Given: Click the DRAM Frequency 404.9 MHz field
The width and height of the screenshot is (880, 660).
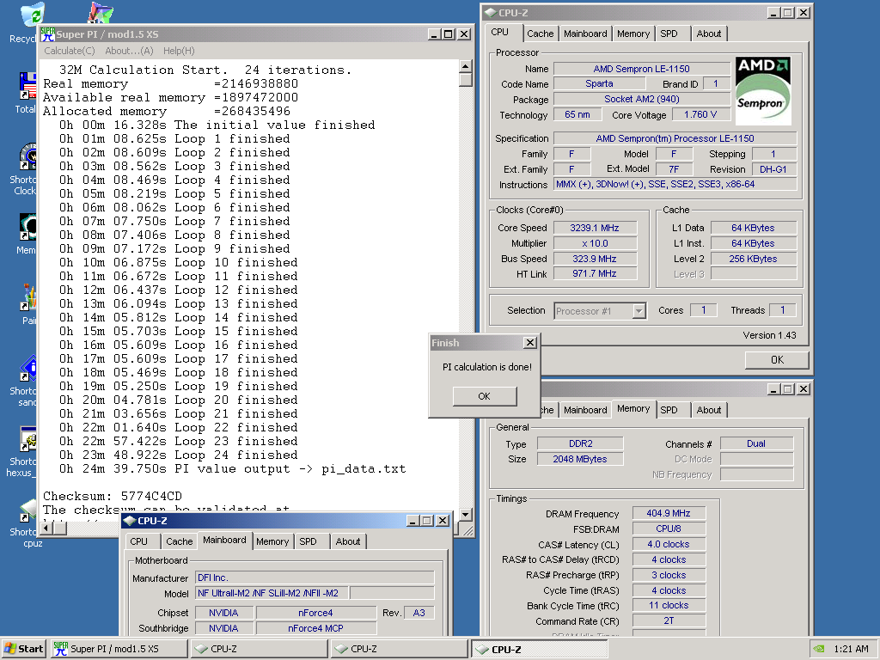Looking at the screenshot, I should tap(669, 513).
